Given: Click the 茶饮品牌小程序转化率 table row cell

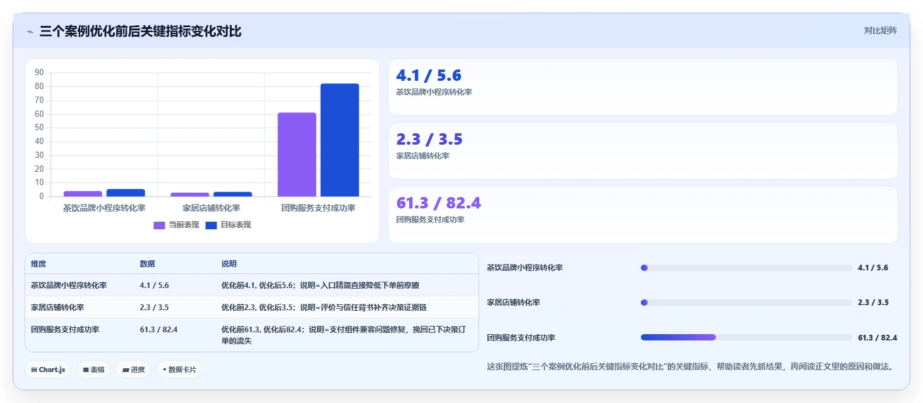Looking at the screenshot, I should [x=69, y=286].
